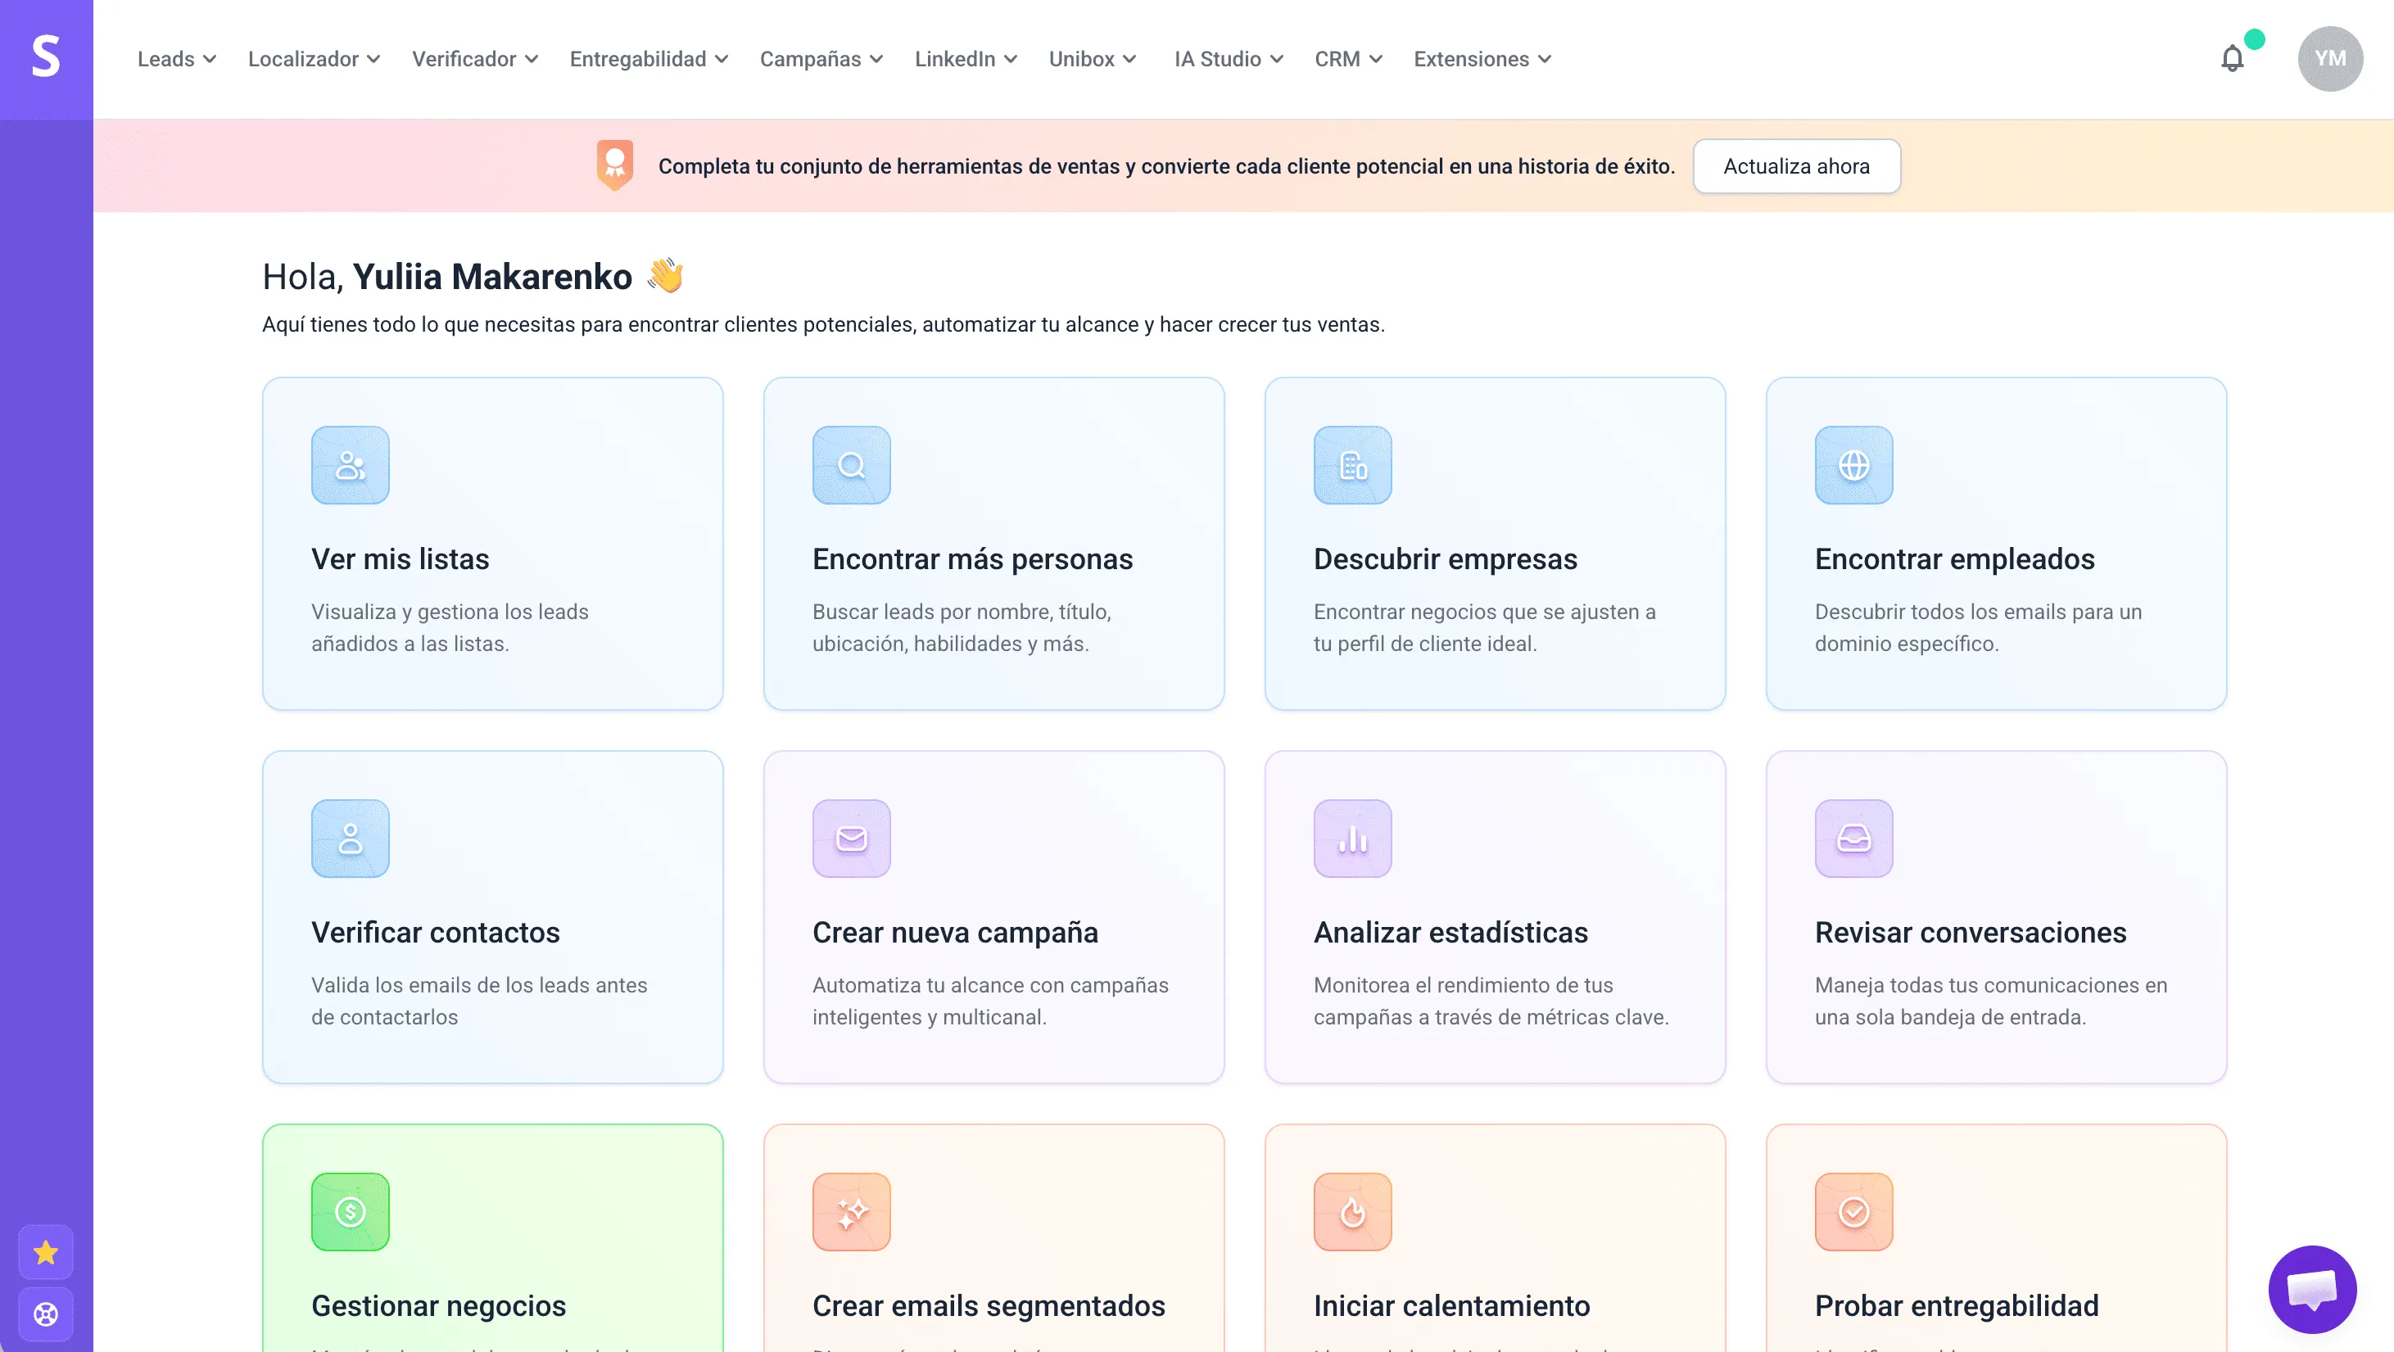Open the Unibox menu item

click(x=1091, y=58)
